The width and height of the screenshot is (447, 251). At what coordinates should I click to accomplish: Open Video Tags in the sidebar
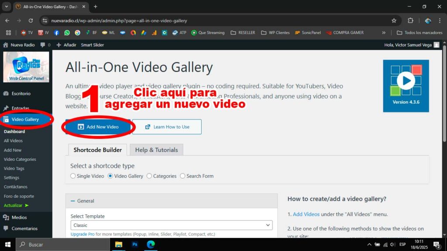tap(14, 169)
